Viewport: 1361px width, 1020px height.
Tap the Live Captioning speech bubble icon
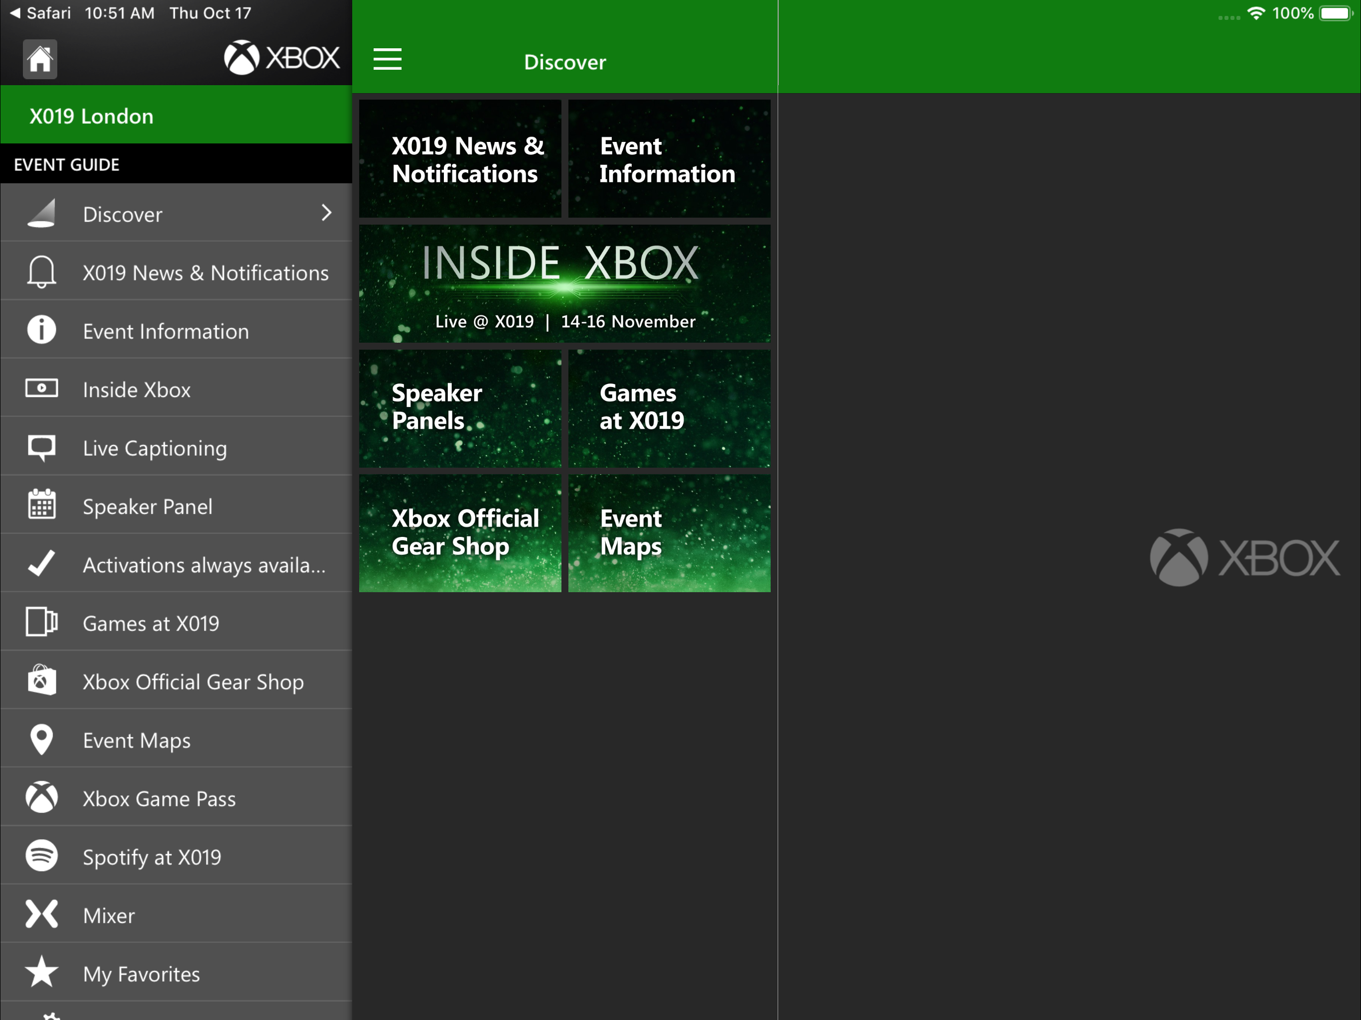[x=41, y=448]
